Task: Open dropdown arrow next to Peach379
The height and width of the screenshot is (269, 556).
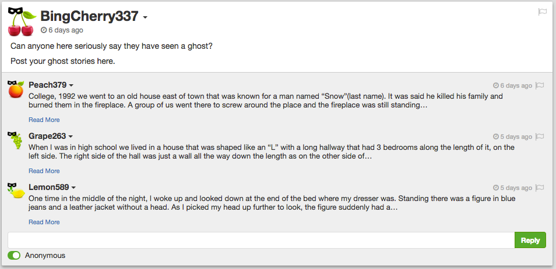Action: [71, 86]
